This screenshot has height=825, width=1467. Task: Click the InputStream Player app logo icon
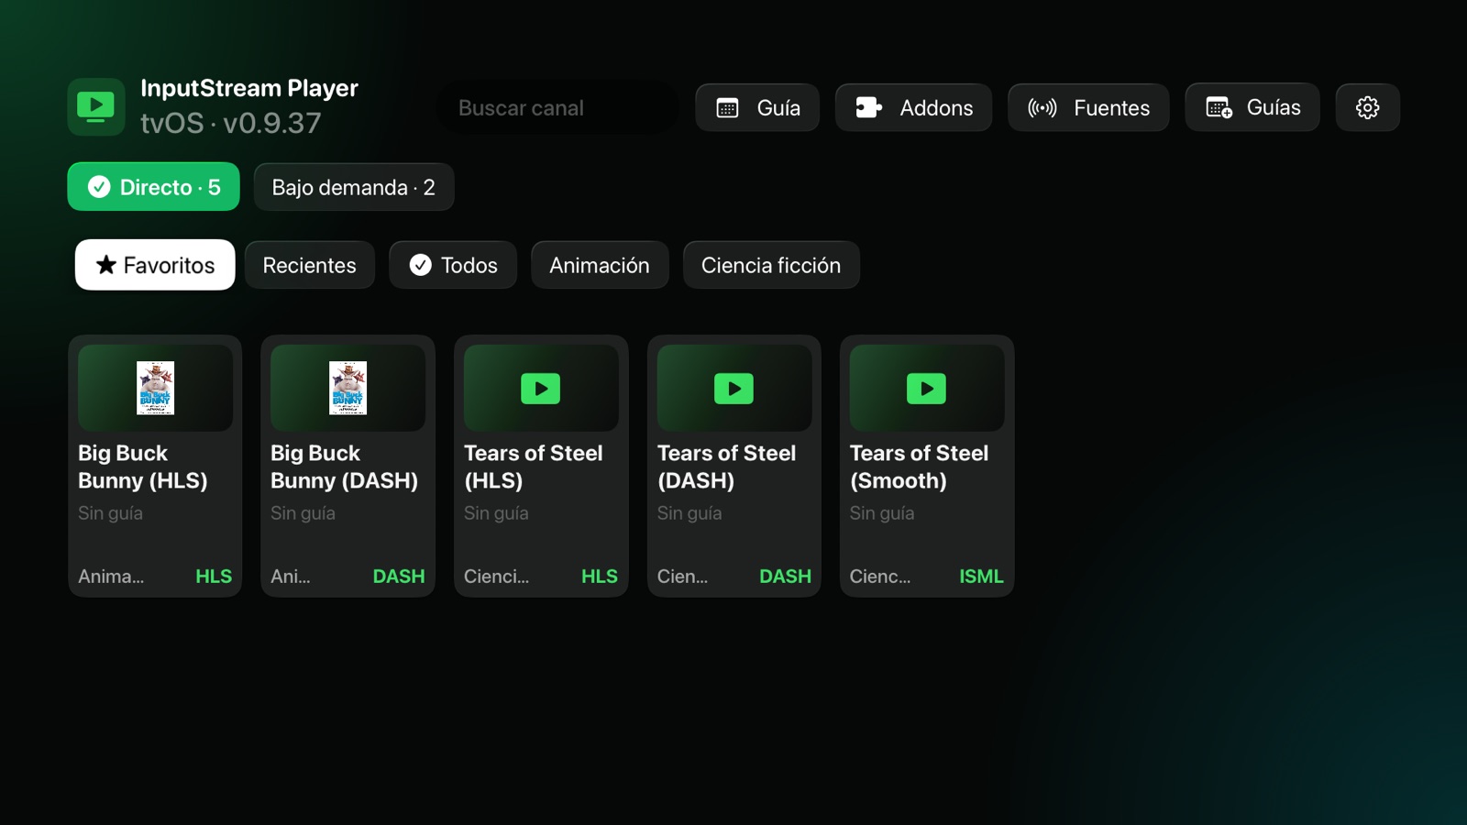(96, 107)
